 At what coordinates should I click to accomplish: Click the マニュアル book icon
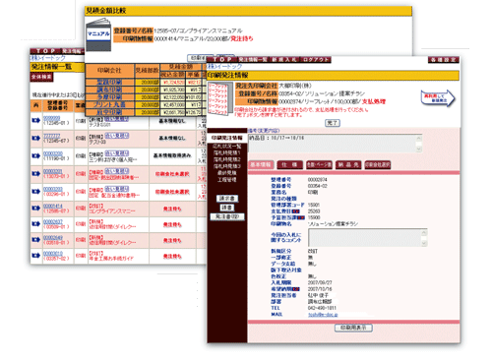coord(98,34)
